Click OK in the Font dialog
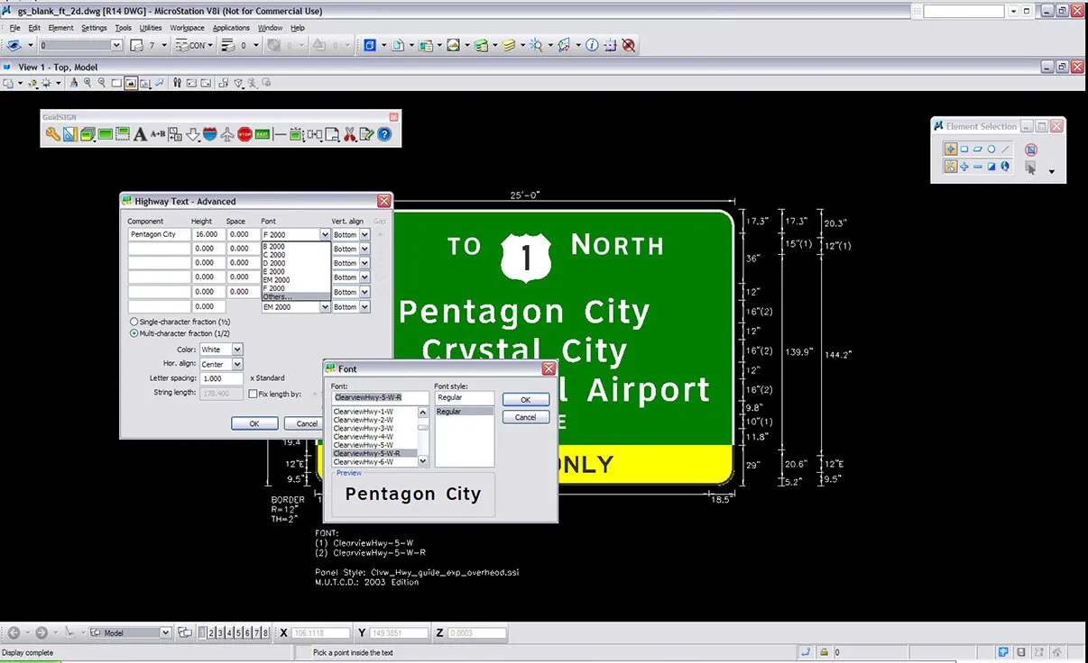The image size is (1088, 663). coord(526,399)
